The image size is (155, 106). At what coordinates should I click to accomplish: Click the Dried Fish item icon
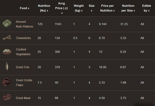click(7, 66)
